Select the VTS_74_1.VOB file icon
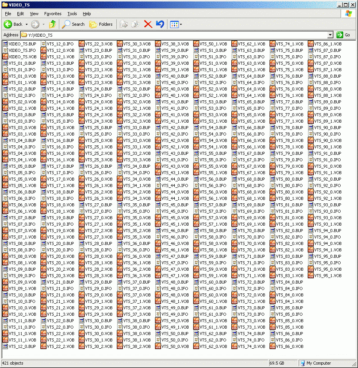 (x=273, y=44)
